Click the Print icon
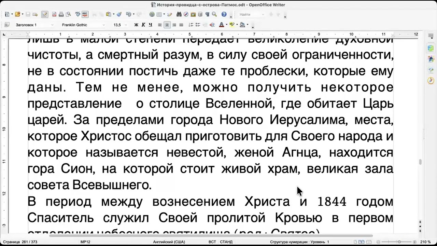437x246 pixels. (x=61, y=14)
